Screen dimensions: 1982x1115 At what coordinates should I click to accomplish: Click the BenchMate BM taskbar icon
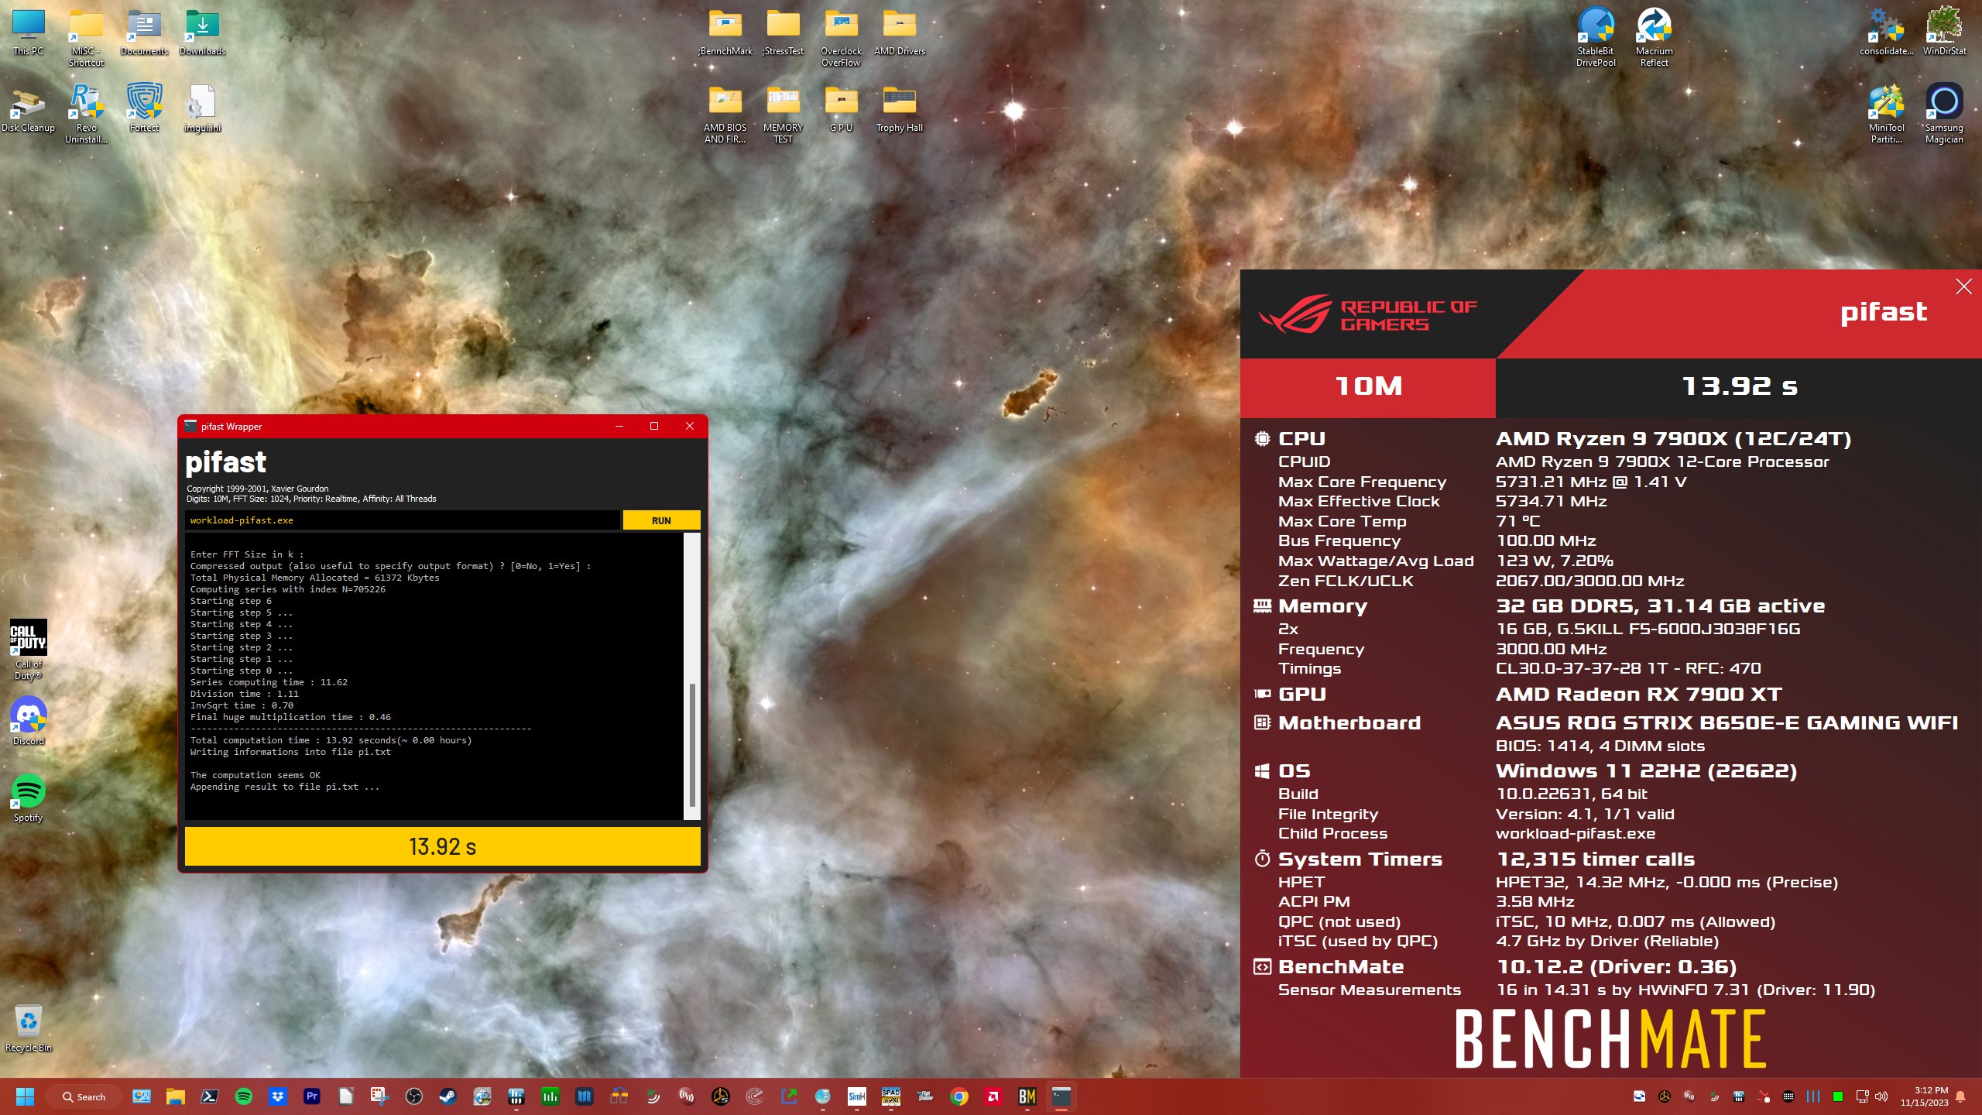point(1027,1096)
